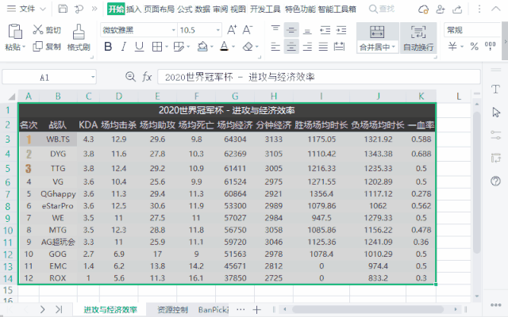Increase font size with the A+ icon

[x=232, y=30]
